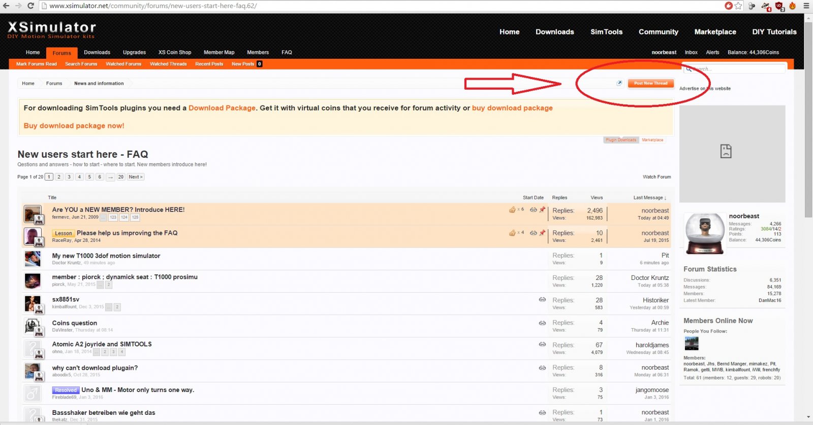Open Marketplace in the top menu
The image size is (813, 425).
point(715,31)
